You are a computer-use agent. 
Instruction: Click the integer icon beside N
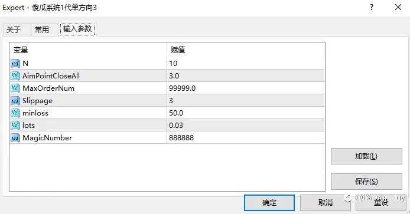pos(15,64)
